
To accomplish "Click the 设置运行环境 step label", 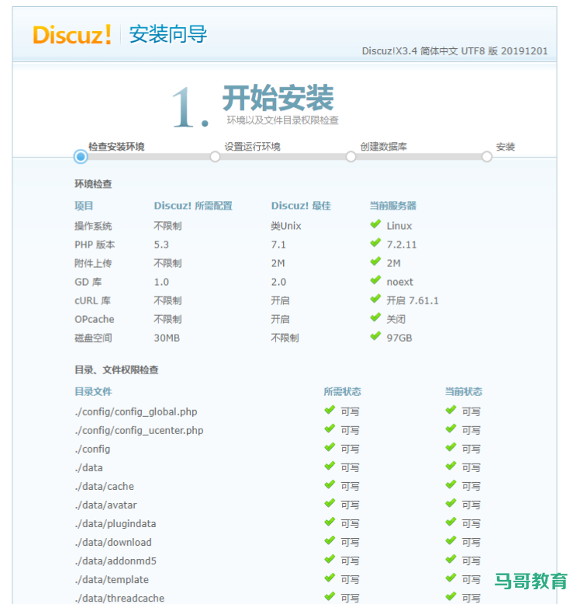I will (252, 147).
